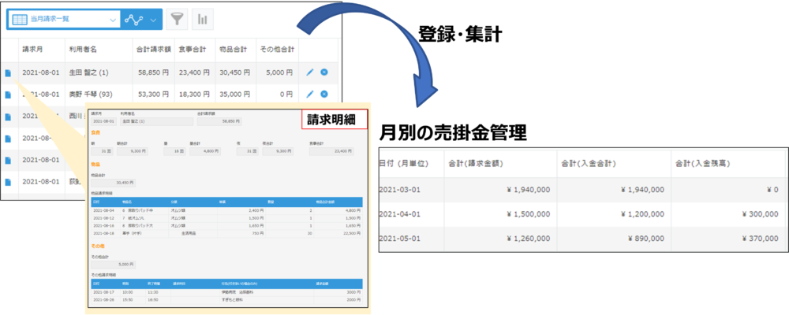Click the 請求月 field in detail form
This screenshot has width=789, height=315.
click(x=103, y=121)
